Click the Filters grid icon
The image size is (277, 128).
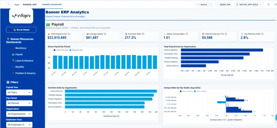(x=8, y=82)
